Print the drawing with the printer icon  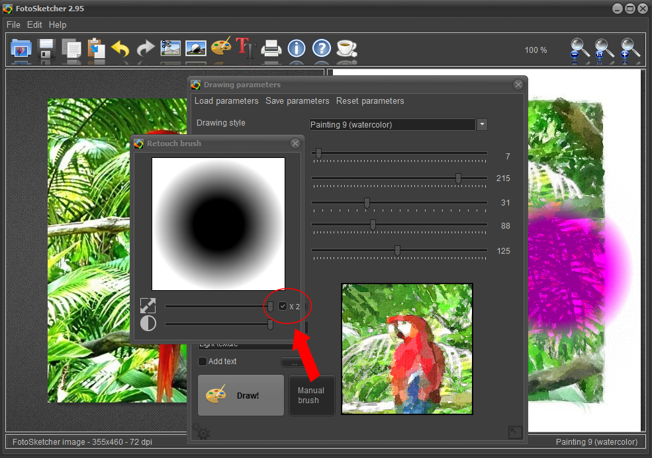pos(271,49)
